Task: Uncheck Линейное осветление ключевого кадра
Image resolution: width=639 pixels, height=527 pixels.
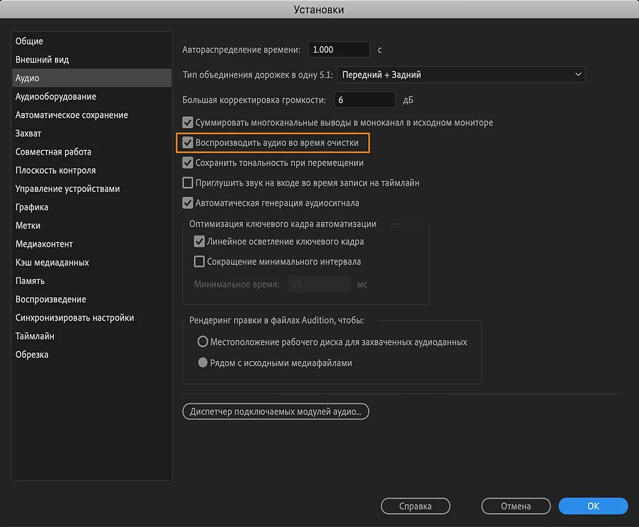Action: click(199, 241)
